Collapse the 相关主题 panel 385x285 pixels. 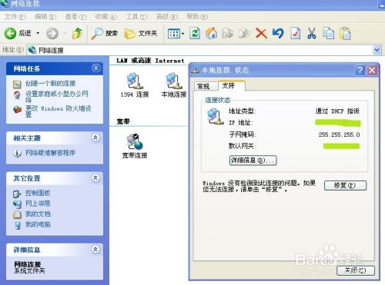[95, 138]
